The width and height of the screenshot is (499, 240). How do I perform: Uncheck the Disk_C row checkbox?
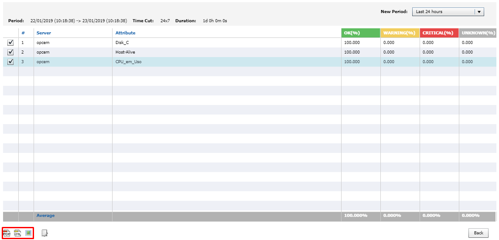[x=11, y=43]
